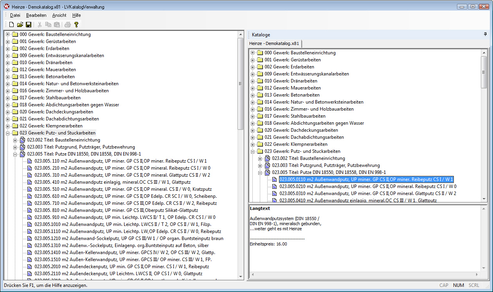
Task: Collapse 023.005 Titel Putze in left tree
Action: [15, 154]
